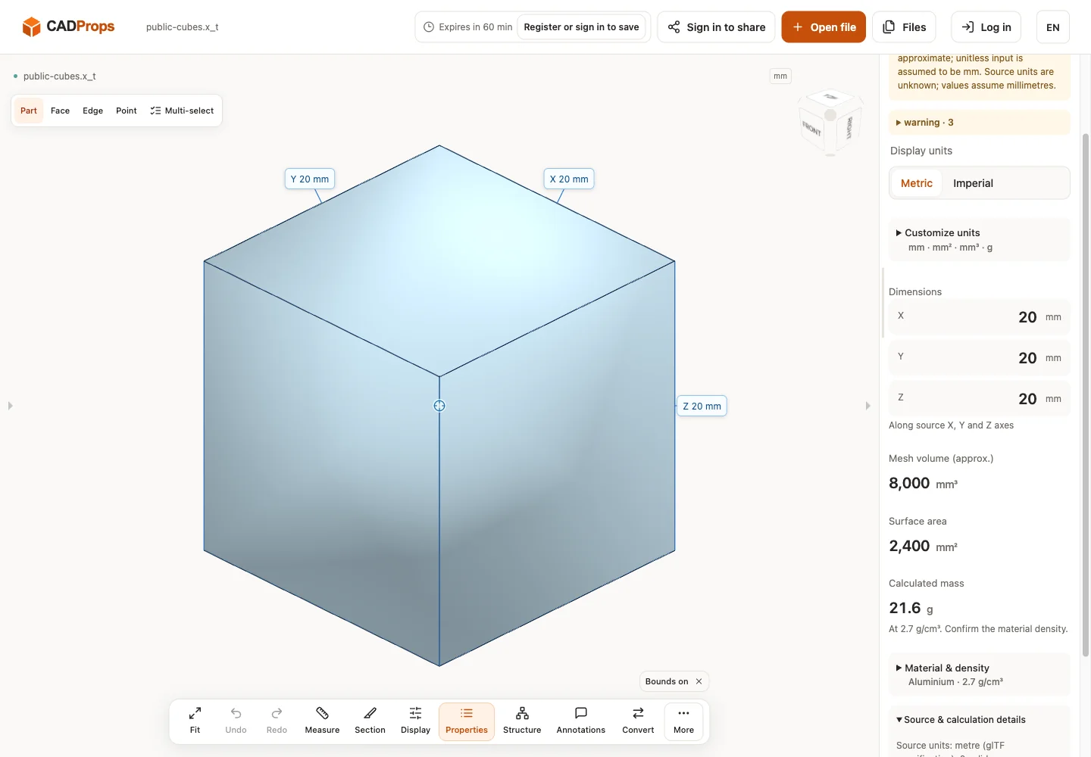Expand Material & density
Screen dimensions: 1091x757
(x=980, y=674)
